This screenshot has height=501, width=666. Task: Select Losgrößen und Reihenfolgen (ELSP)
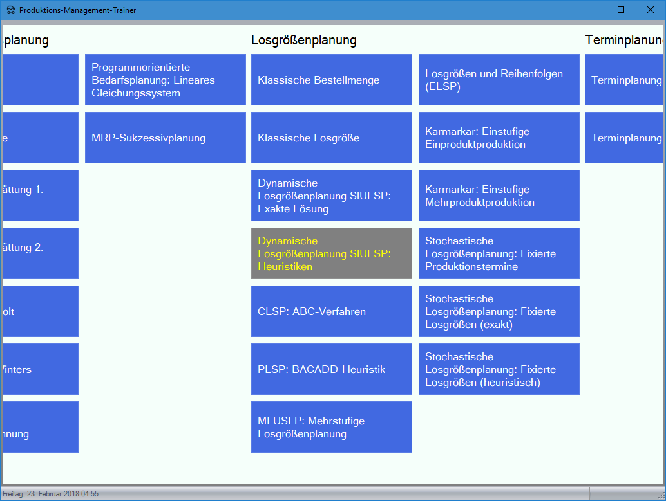tap(499, 80)
